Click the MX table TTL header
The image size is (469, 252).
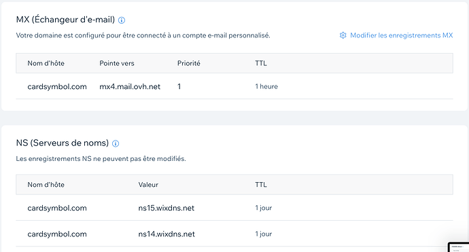click(261, 63)
